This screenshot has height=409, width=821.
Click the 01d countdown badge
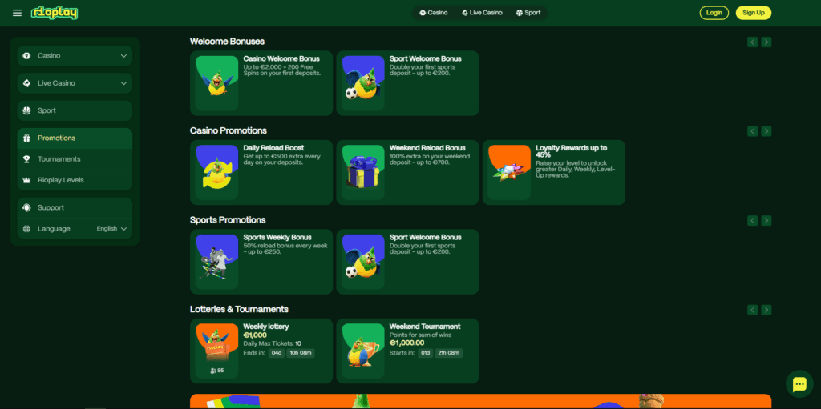[x=424, y=353]
